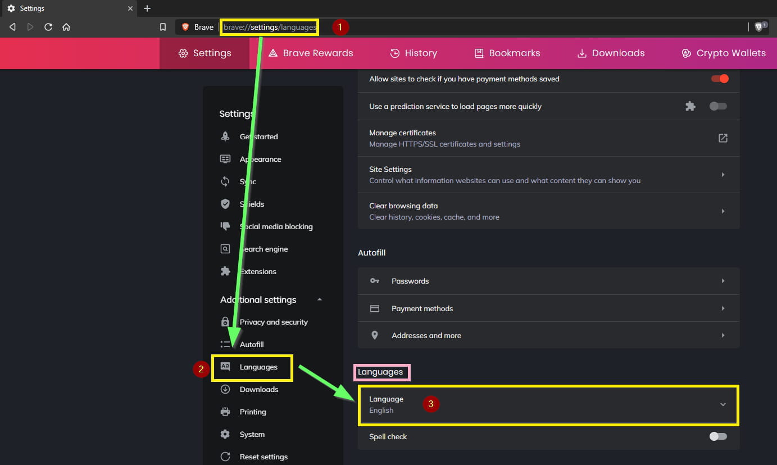Open the Downloads top tab
This screenshot has width=777, height=465.
tap(611, 53)
